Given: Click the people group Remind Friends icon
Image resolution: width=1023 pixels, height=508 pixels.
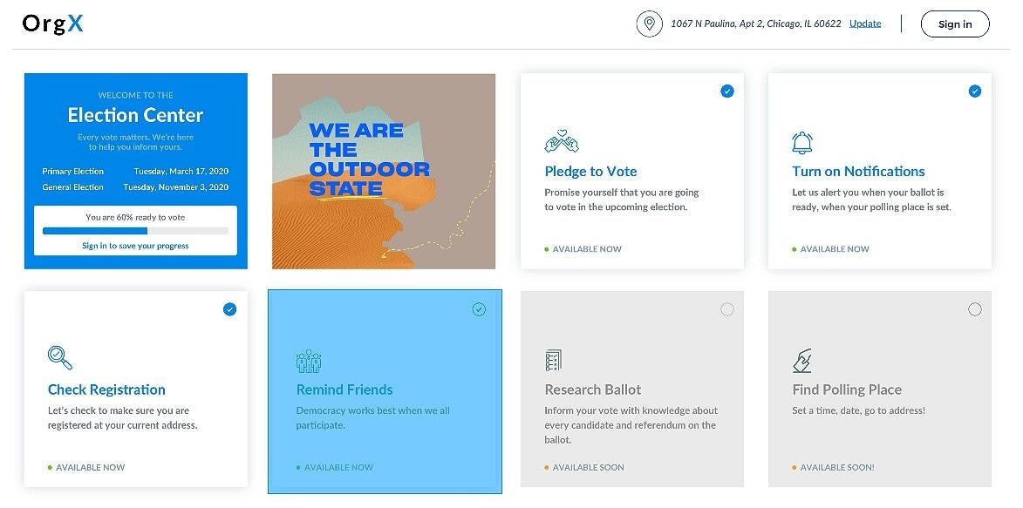Looking at the screenshot, I should [309, 361].
